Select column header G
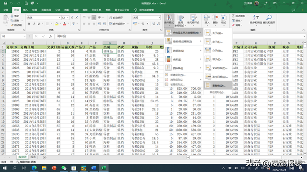Screen dimensions: 307x172 (x=110, y=43)
